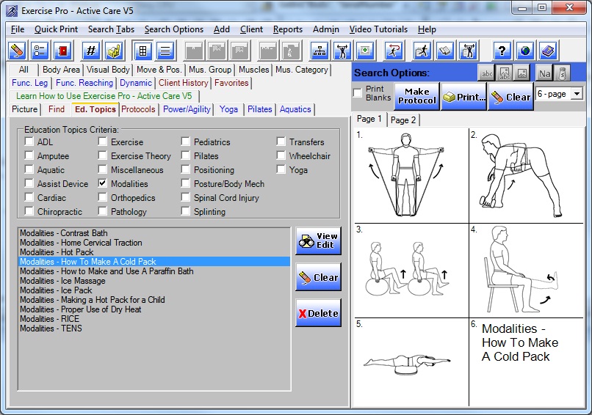
Task: Open the Reports menu
Action: point(288,29)
